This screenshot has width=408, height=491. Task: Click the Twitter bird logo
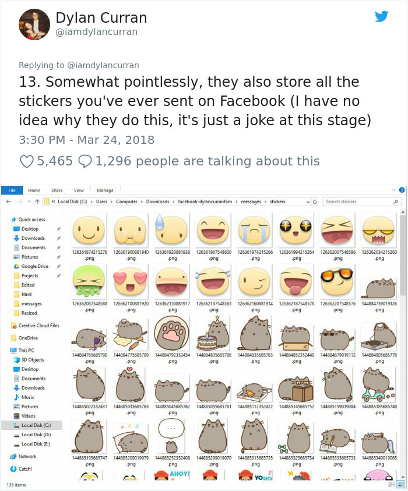[x=381, y=16]
